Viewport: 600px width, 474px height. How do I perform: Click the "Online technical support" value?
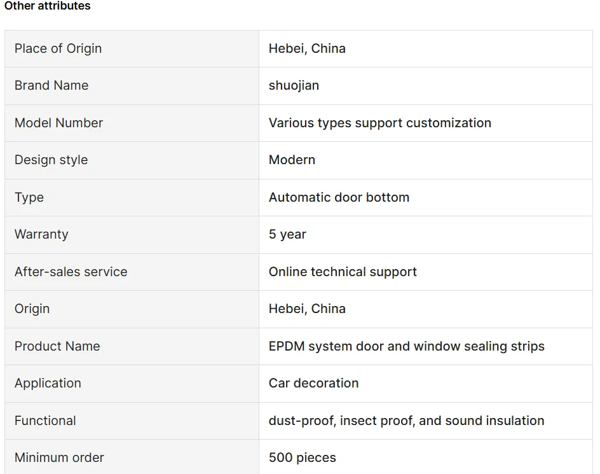pos(343,272)
